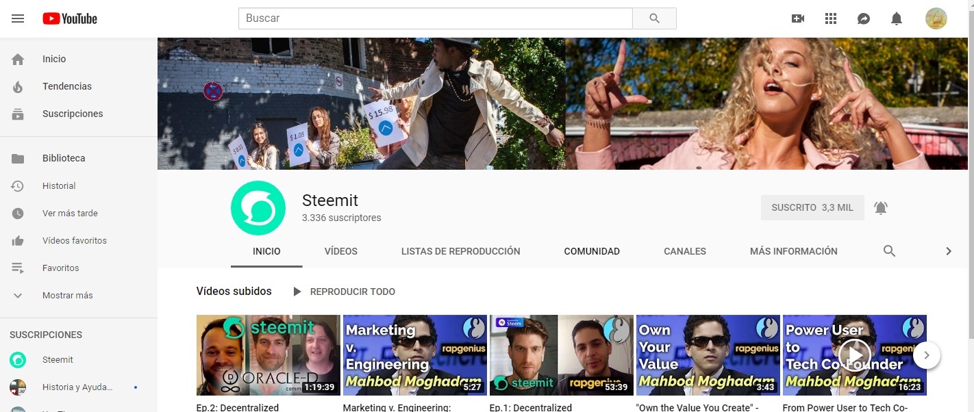Open Ep.1 Decentralized video thumbnail 53:39
The height and width of the screenshot is (412, 974).
[562, 355]
